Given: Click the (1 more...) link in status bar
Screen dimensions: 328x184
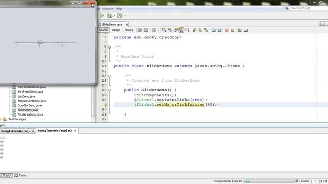Looking at the screenshot, I should (305, 181).
